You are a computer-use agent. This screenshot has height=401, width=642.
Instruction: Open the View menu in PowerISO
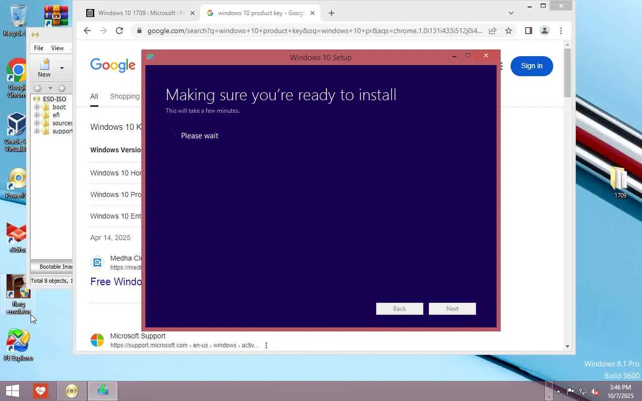pyautogui.click(x=57, y=48)
